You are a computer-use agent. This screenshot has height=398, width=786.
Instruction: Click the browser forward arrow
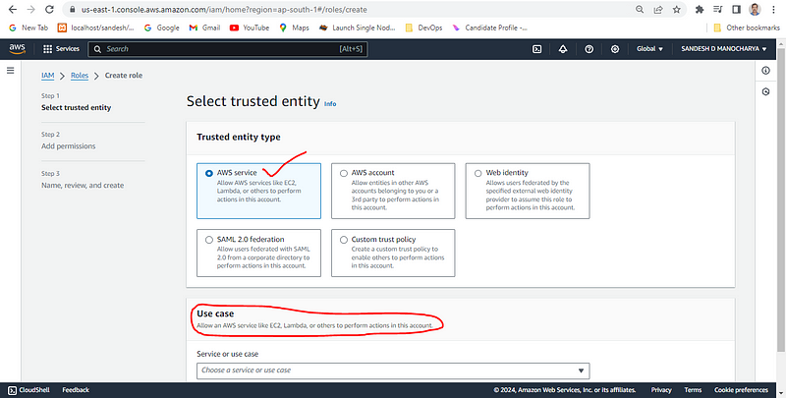[x=30, y=10]
